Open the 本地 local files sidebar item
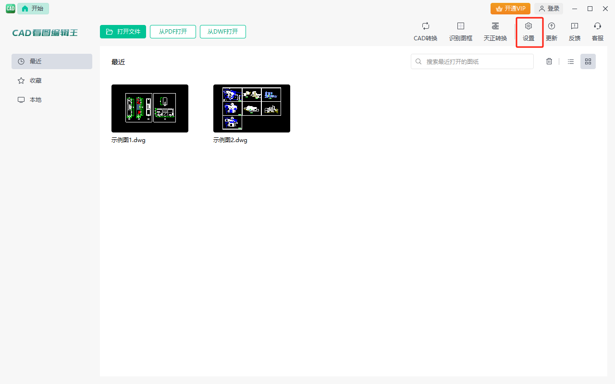Image resolution: width=615 pixels, height=384 pixels. pyautogui.click(x=52, y=100)
